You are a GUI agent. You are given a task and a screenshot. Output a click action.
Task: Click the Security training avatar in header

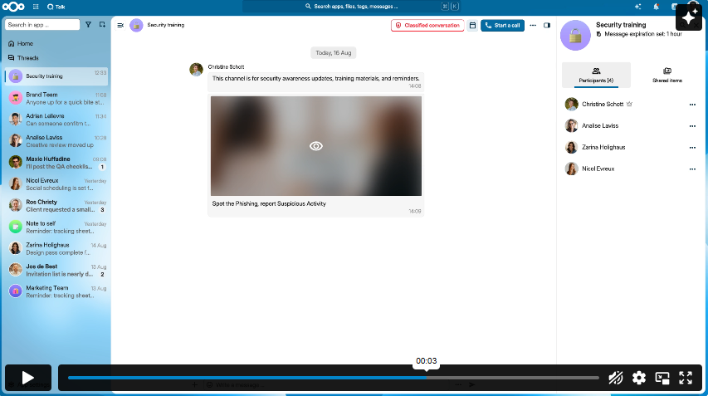pyautogui.click(x=136, y=25)
